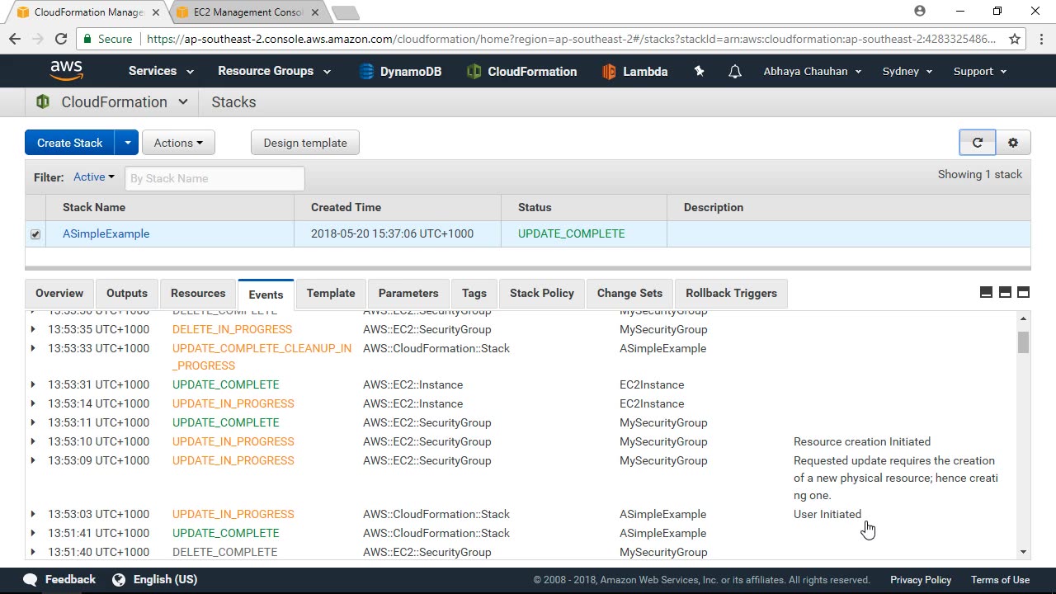Expand the 13:53:33 UPDATE_COMPLETE_CLEANUP_IN_PROGRESS event row
Screen dimensions: 1056x594
click(33, 348)
